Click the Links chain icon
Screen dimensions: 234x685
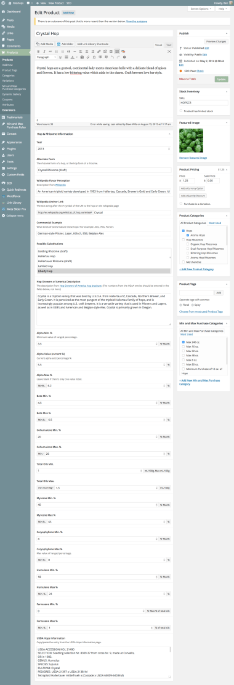coord(4,33)
